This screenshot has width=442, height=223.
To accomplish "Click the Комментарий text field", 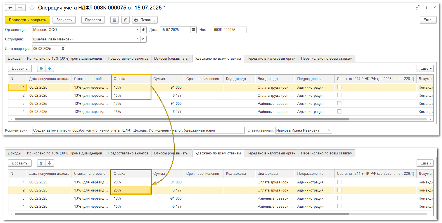I will [138, 130].
